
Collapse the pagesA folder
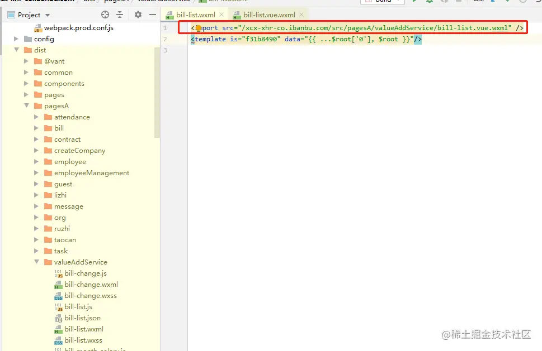pos(26,105)
